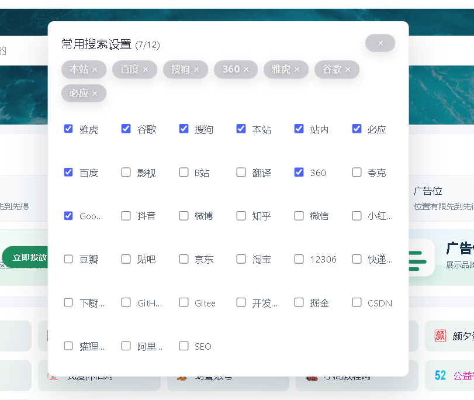
Task: Close the search settings dialog
Action: 380,43
